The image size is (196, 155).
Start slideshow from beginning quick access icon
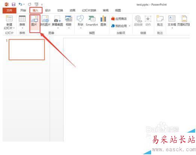point(37,4)
